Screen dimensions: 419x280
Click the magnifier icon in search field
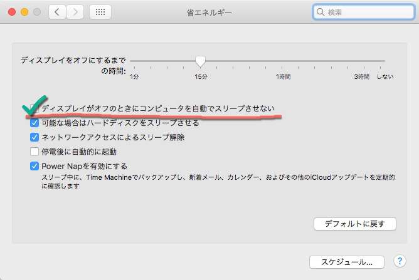pos(320,12)
